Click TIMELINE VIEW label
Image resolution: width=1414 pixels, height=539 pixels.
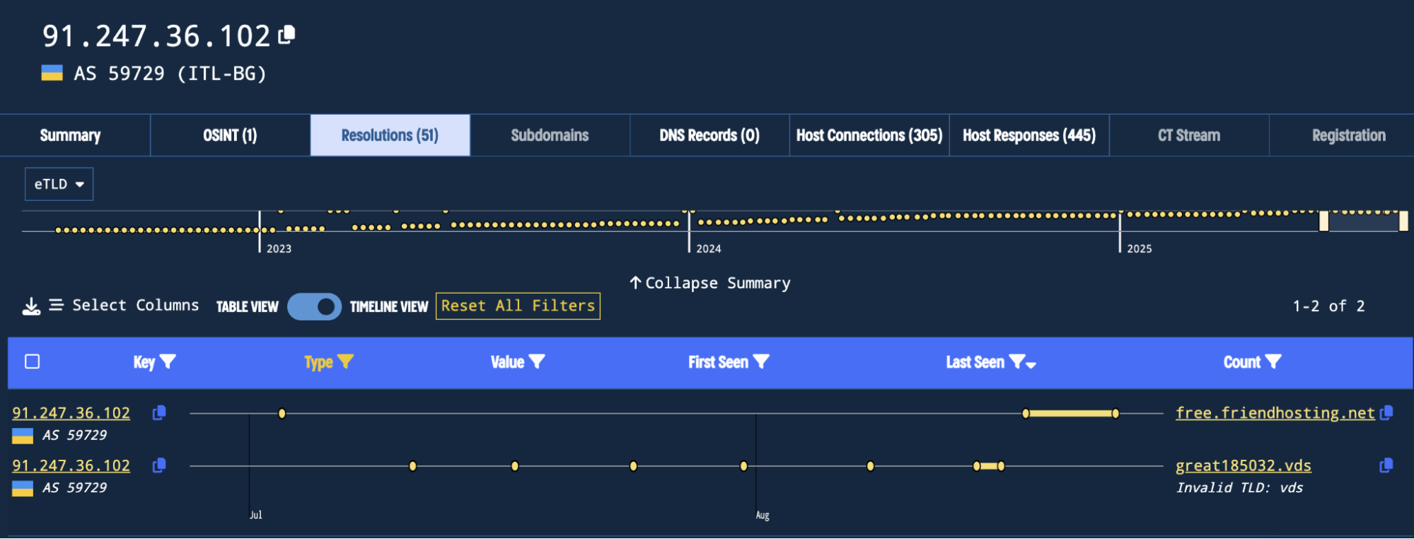click(x=389, y=306)
